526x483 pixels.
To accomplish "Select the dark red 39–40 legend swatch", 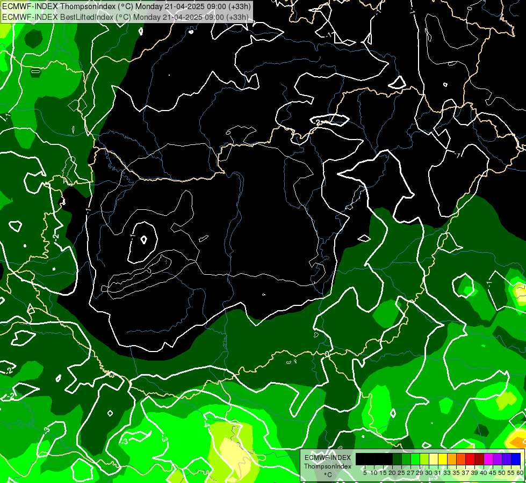I will pos(479,459).
